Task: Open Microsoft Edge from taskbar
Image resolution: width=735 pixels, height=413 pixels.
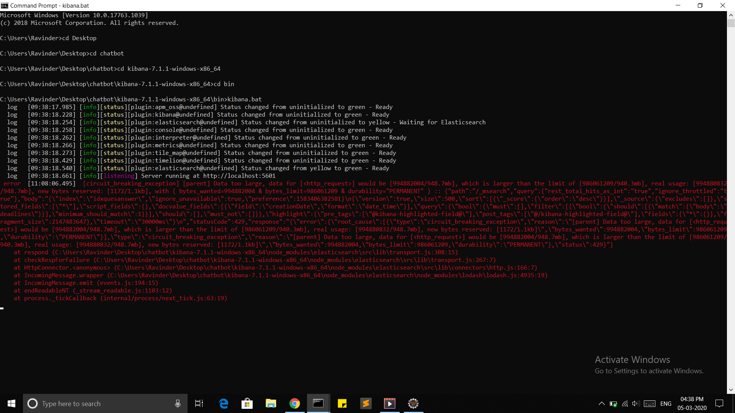Action: [x=224, y=403]
